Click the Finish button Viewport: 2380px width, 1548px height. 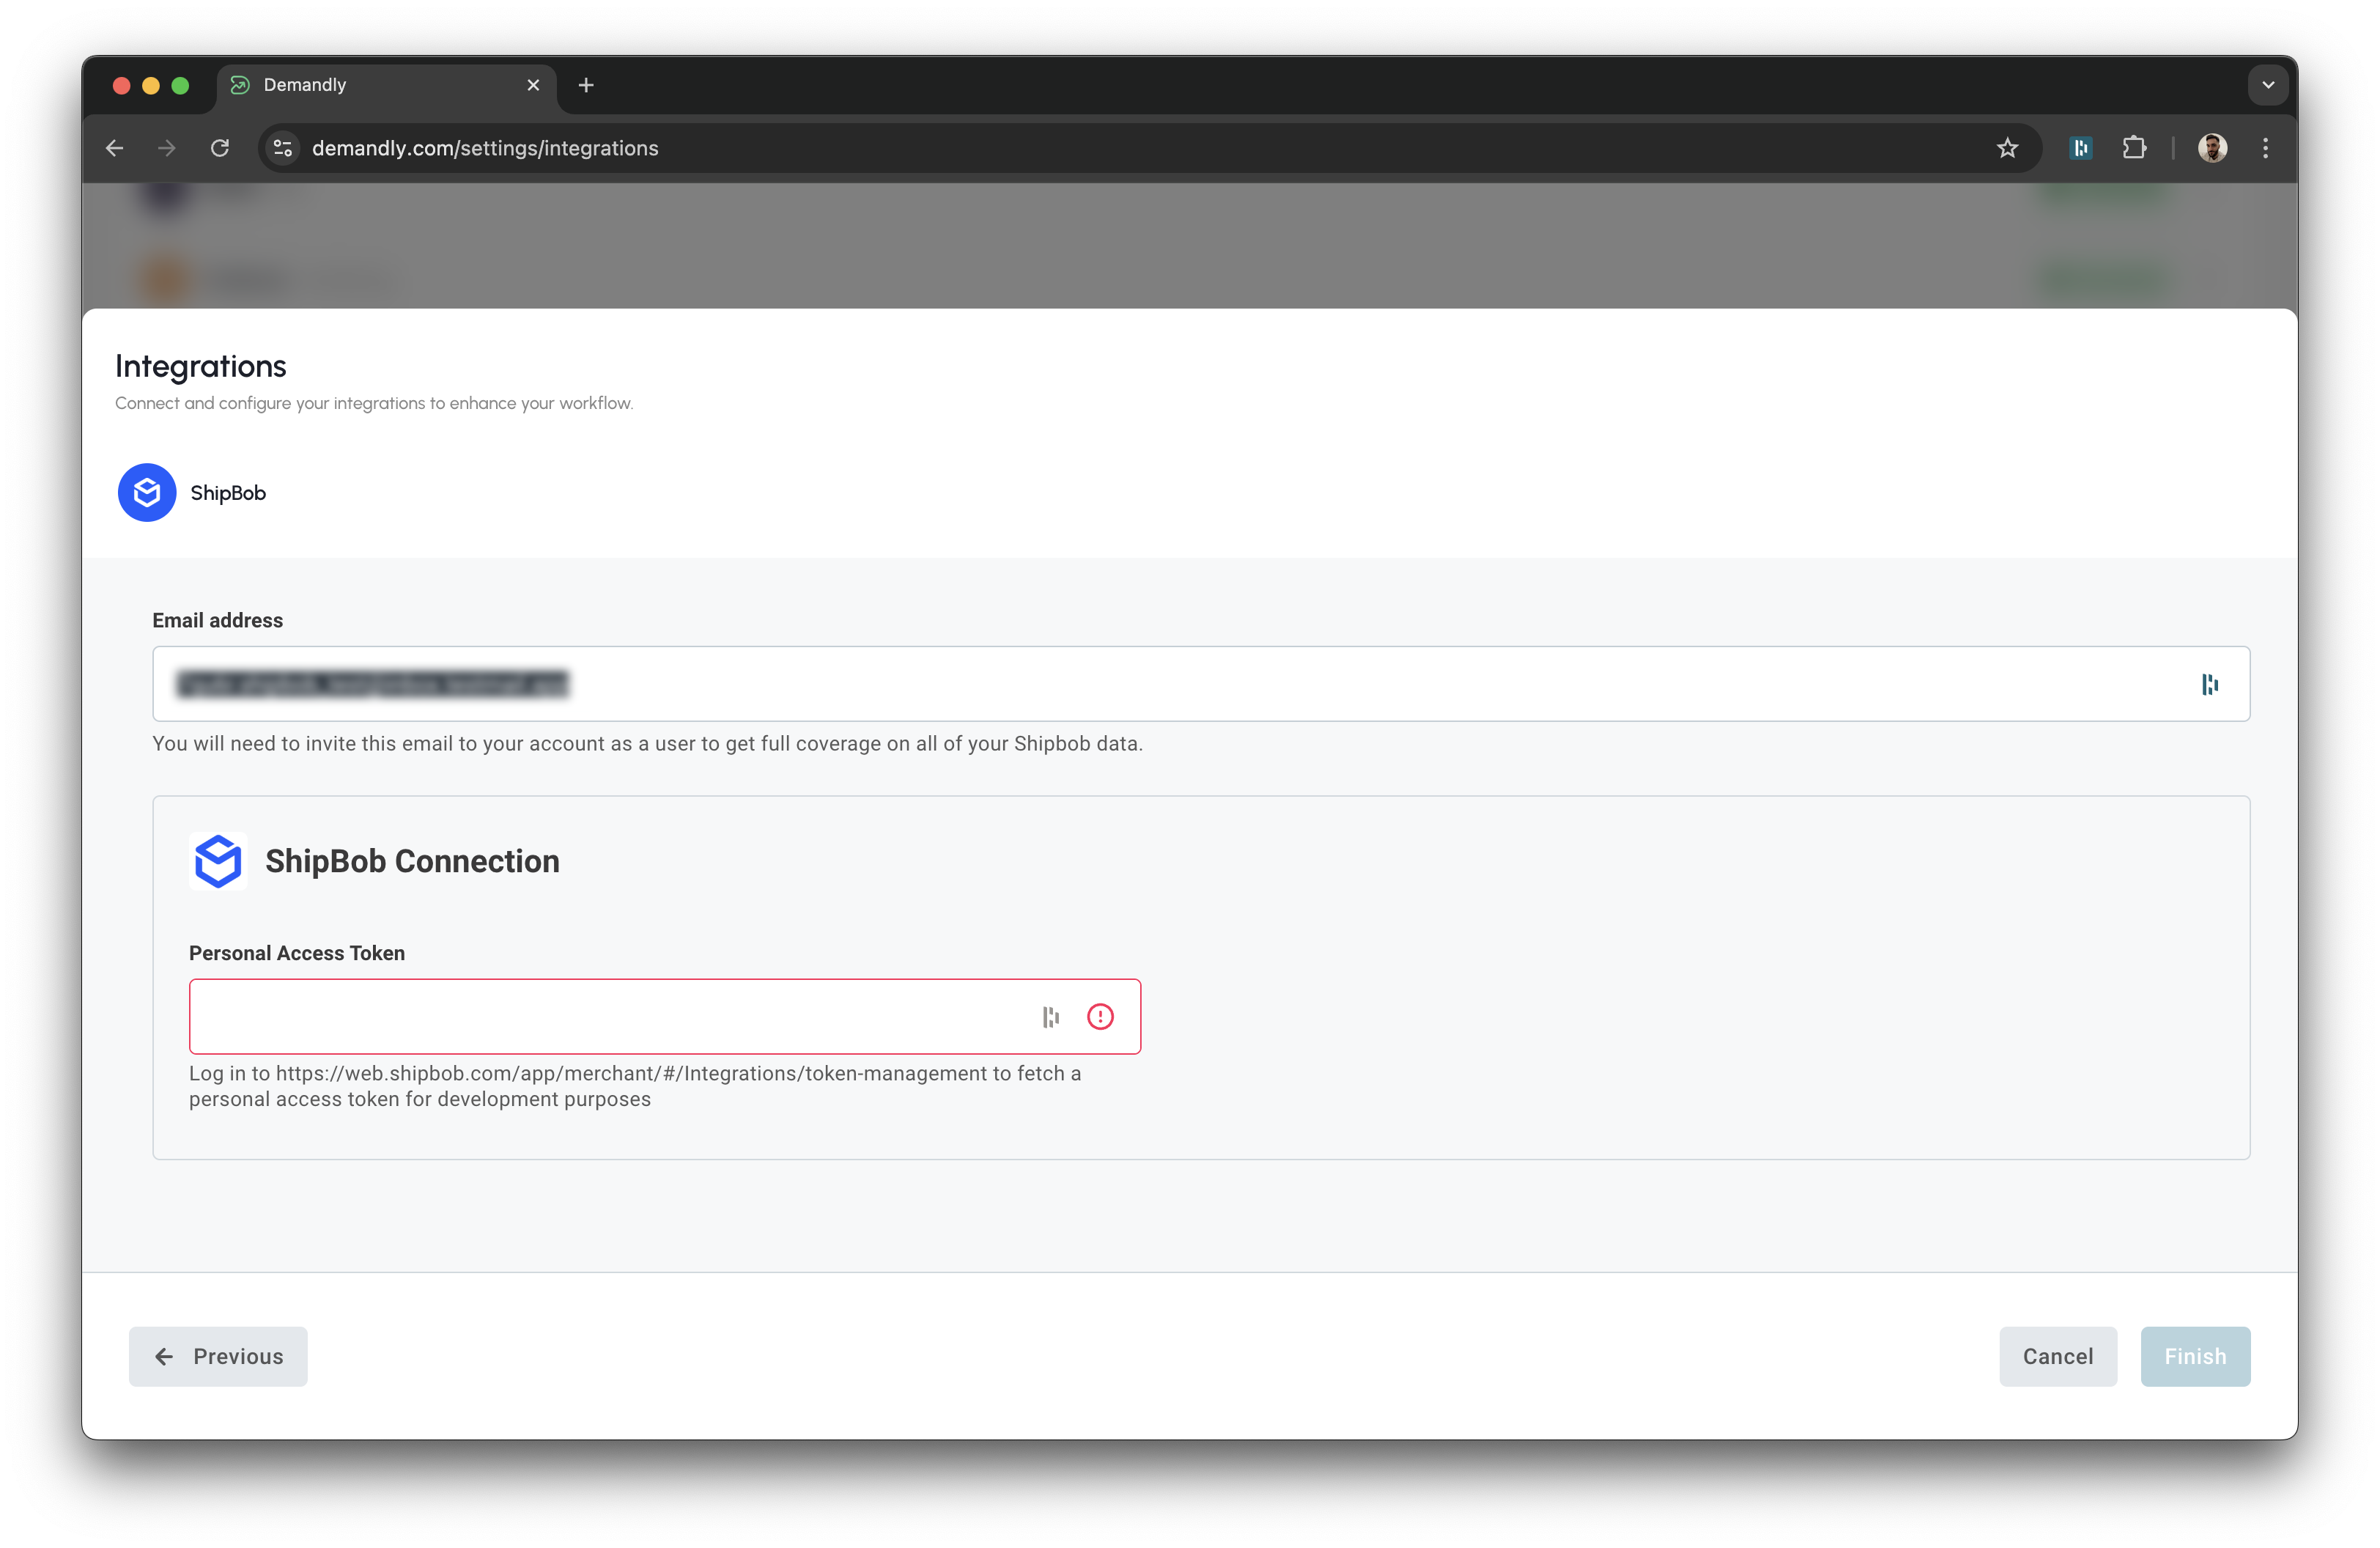tap(2194, 1356)
